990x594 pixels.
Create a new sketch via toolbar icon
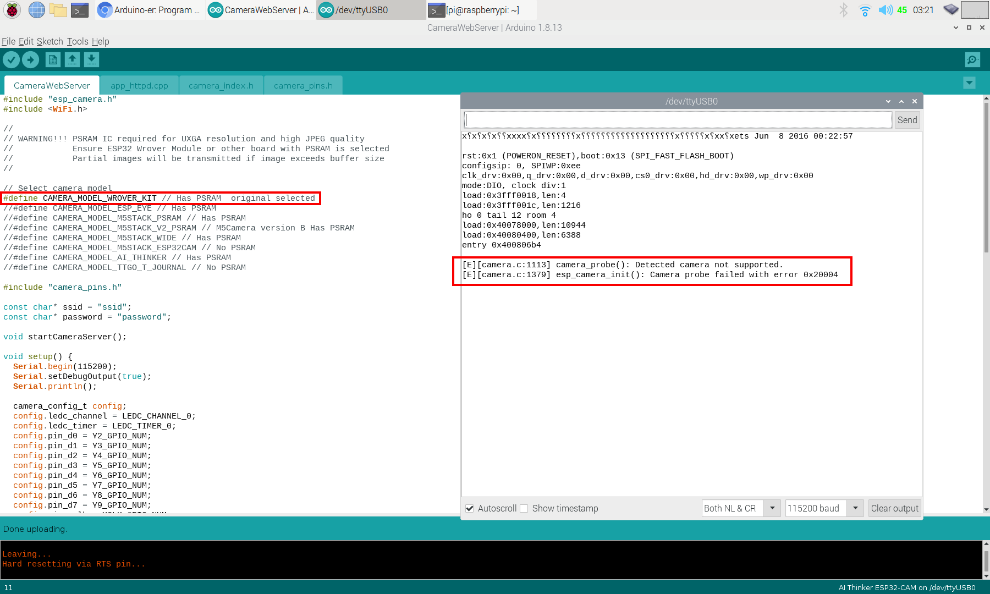click(x=52, y=59)
